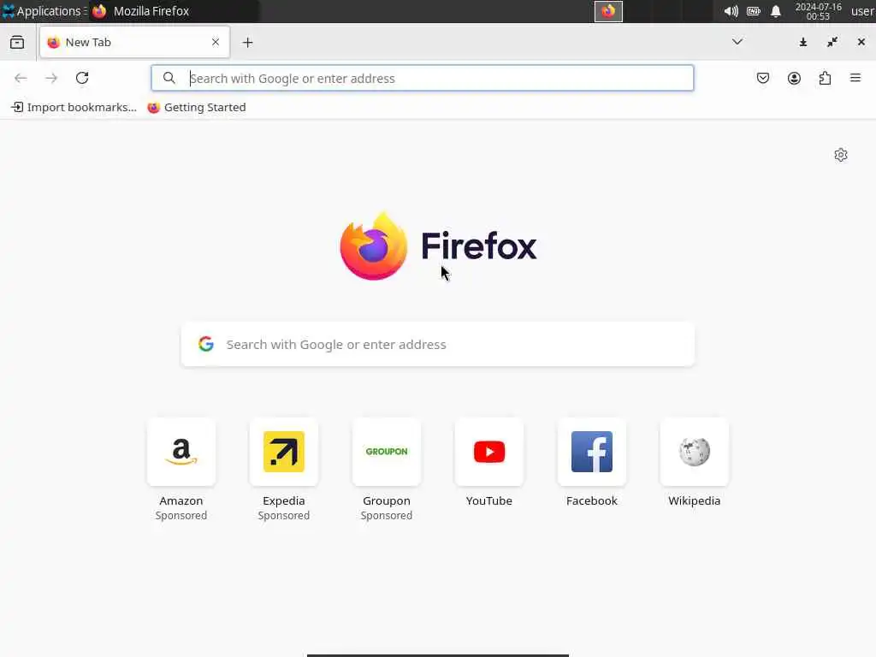
Task: Click the Groupon label text
Action: click(387, 500)
